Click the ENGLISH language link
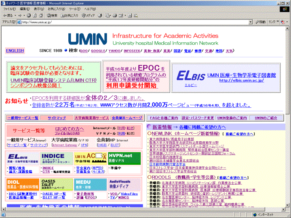Viewport: 291px width, 218px height. (x=15, y=51)
